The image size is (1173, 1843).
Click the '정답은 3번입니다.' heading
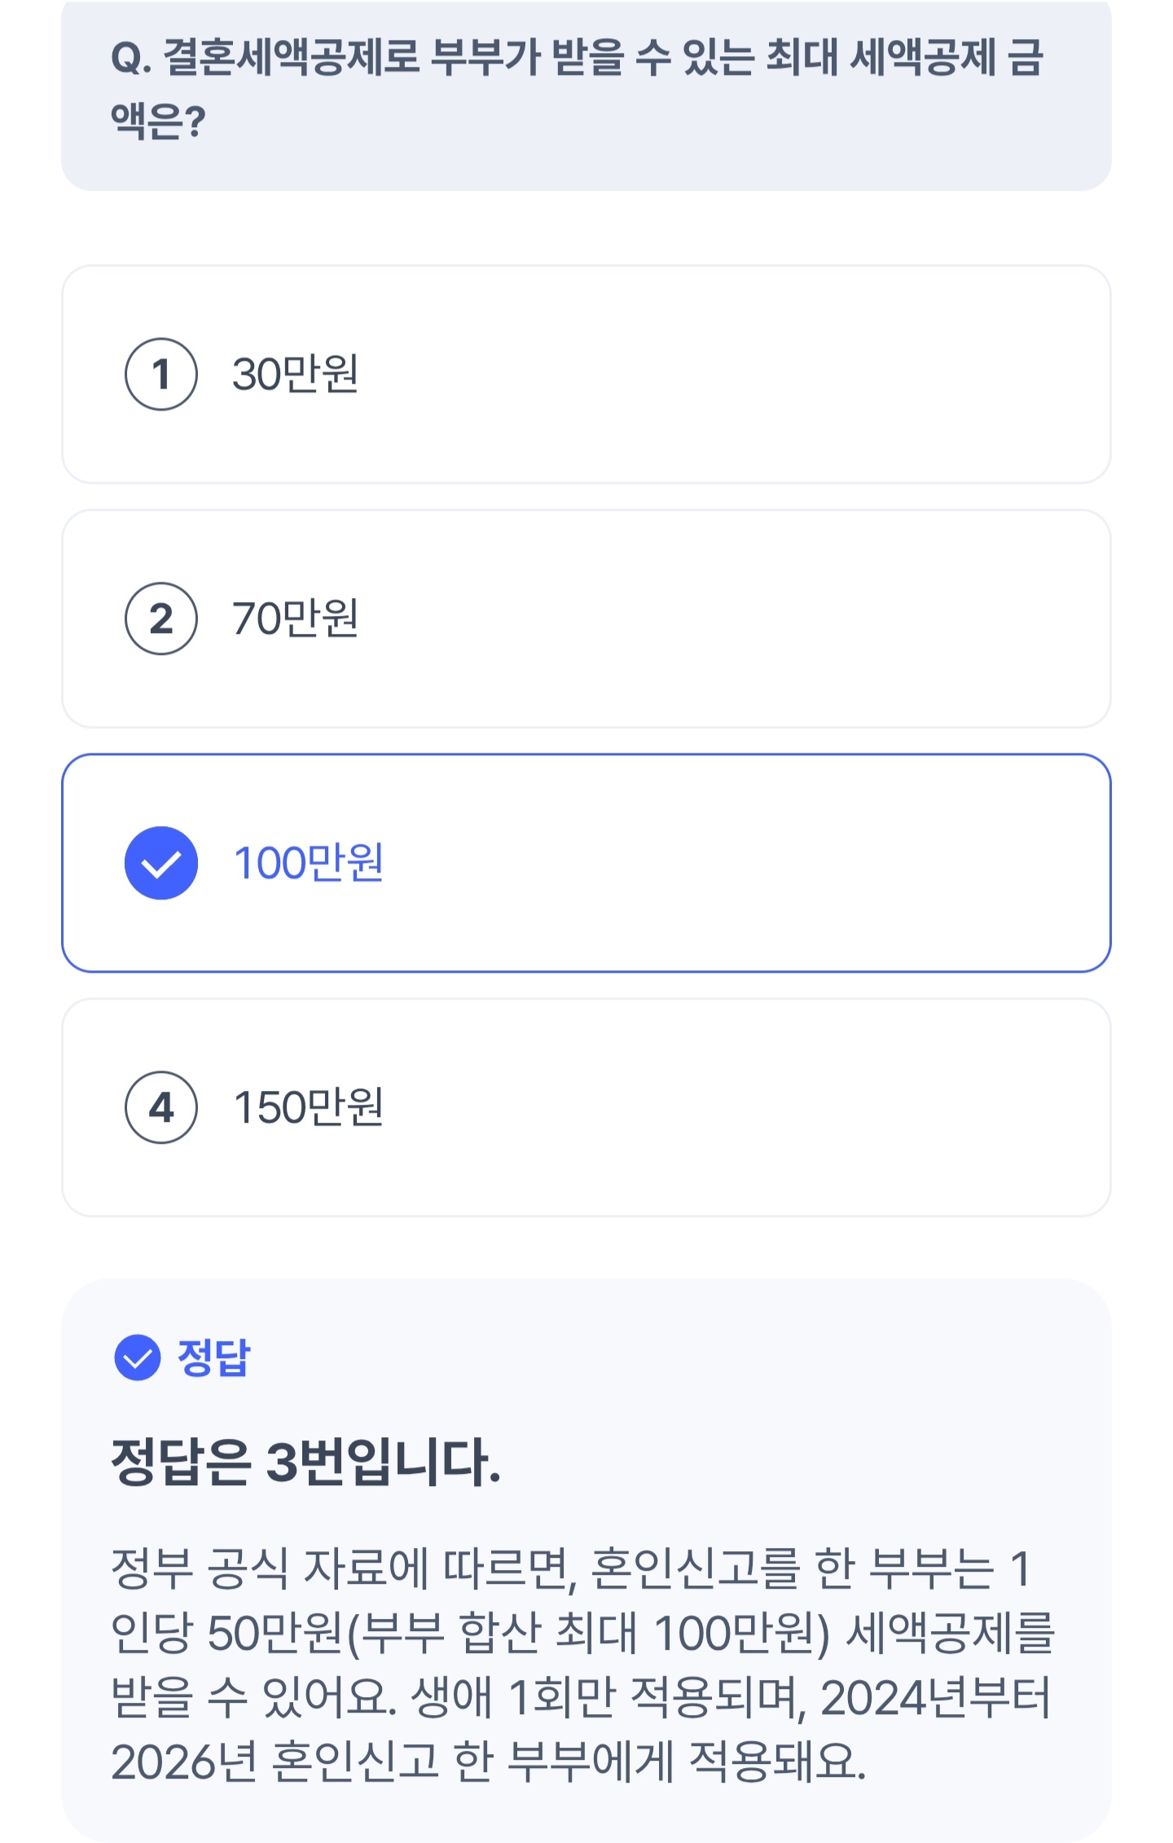[x=305, y=1461]
